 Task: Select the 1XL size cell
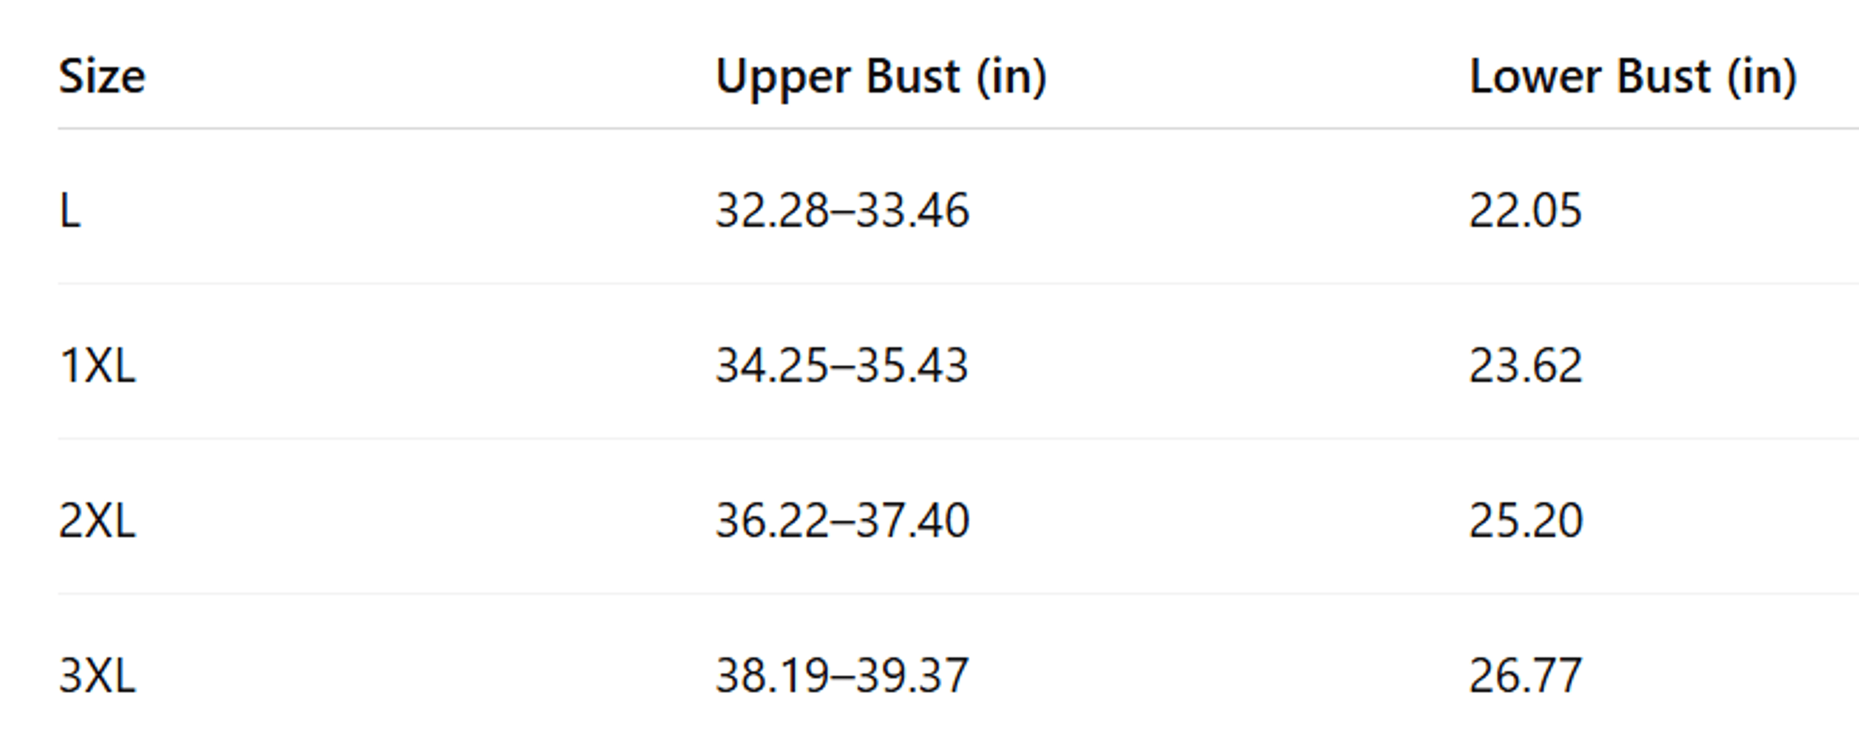point(97,366)
